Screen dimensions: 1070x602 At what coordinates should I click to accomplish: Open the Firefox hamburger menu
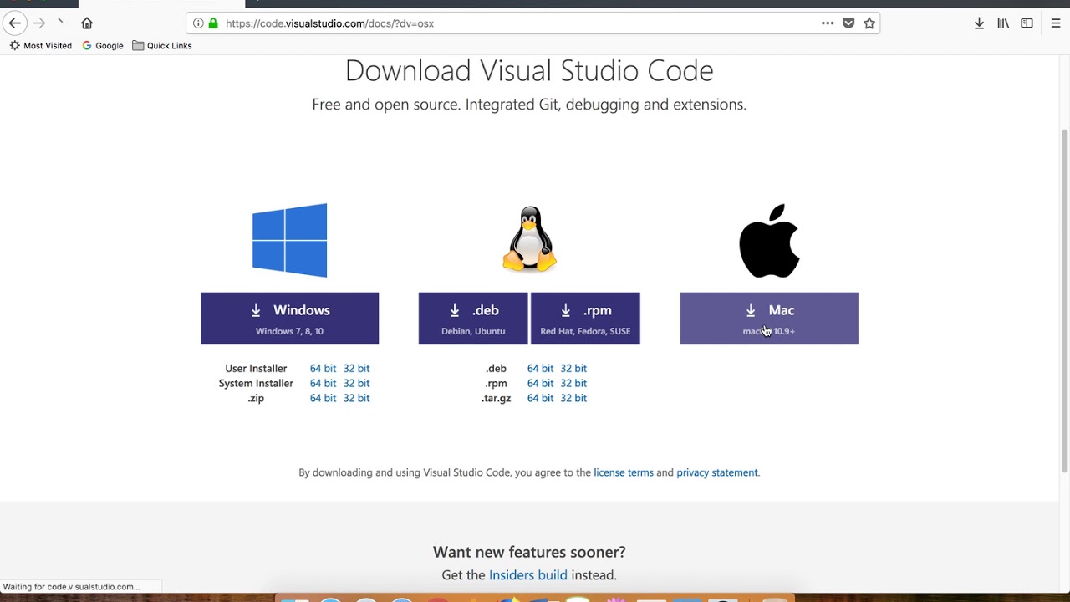[1056, 23]
